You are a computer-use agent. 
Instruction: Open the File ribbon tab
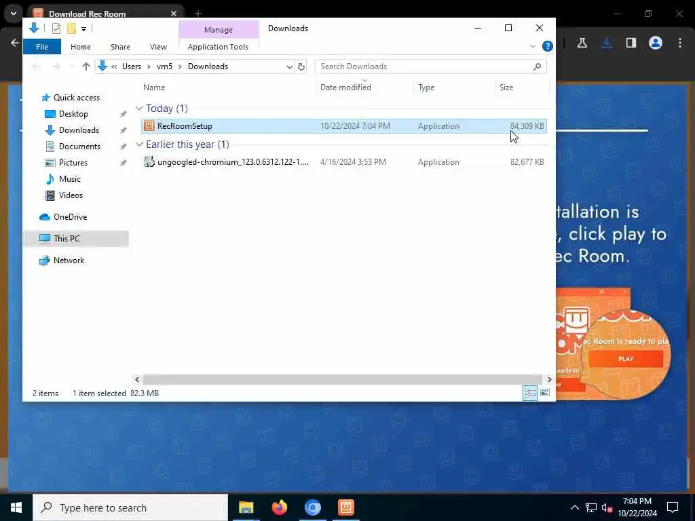click(x=42, y=47)
